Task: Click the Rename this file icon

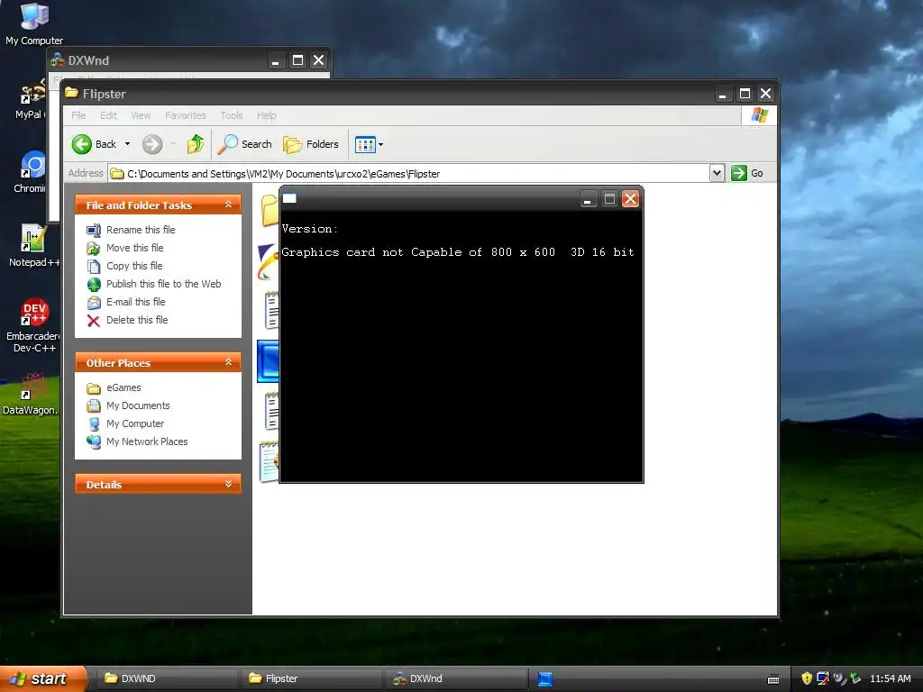Action: coord(94,230)
